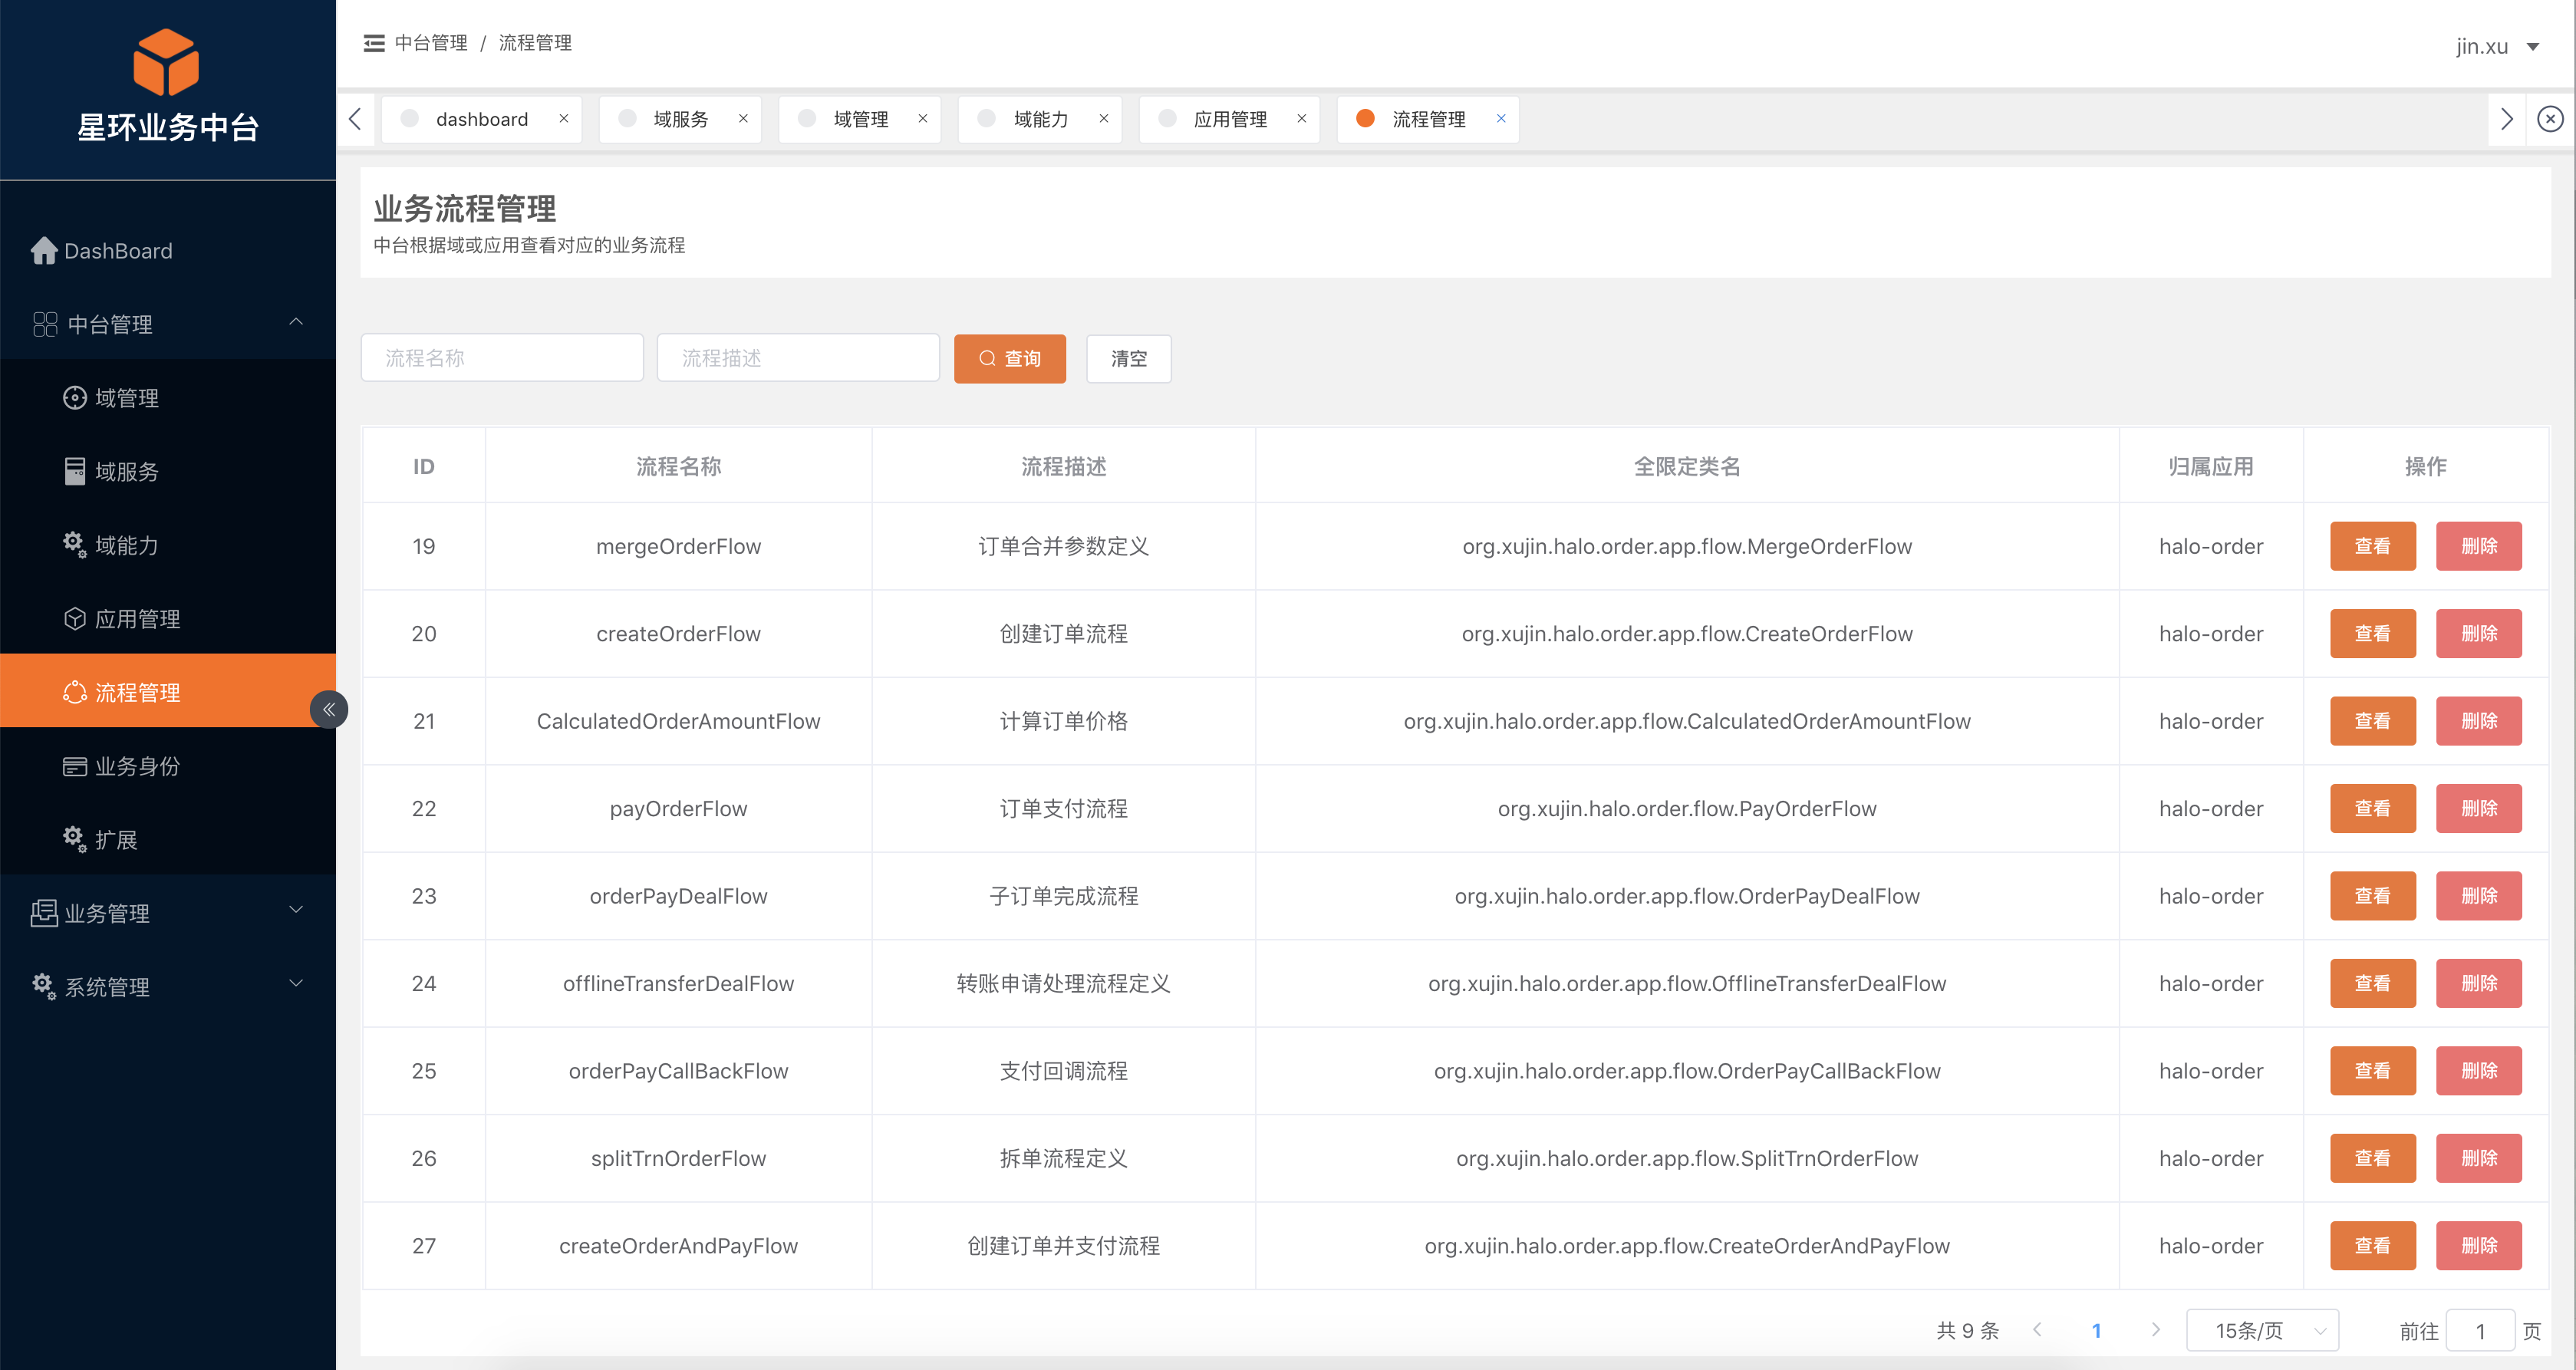
Task: View the offlineTransferDealFlow row
Action: (x=2372, y=983)
